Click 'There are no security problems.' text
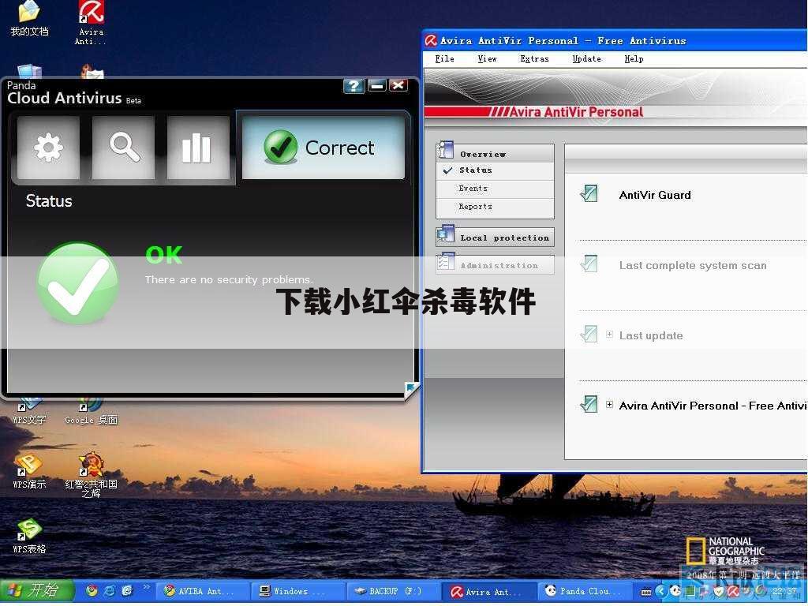The width and height of the screenshot is (808, 606). tap(229, 280)
